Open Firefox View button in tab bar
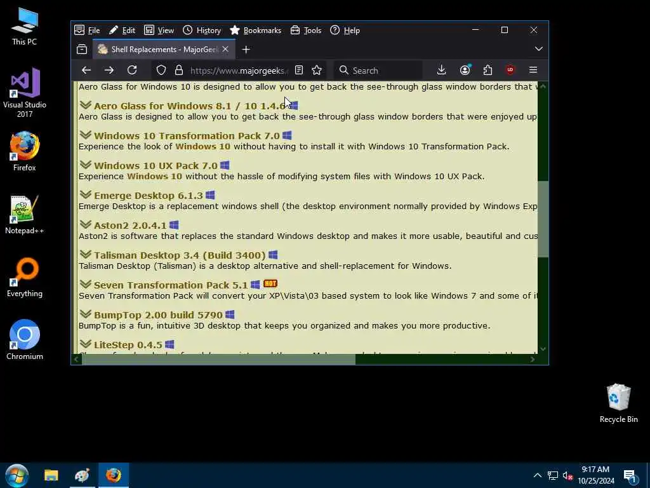 pyautogui.click(x=82, y=50)
